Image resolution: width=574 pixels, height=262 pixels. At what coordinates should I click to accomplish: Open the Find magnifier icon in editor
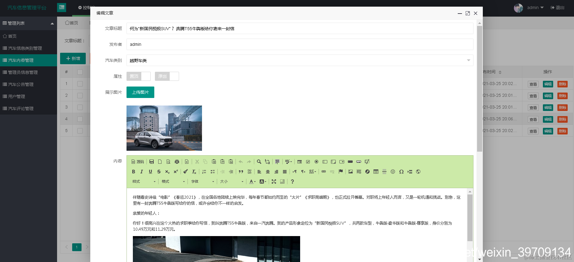click(259, 162)
